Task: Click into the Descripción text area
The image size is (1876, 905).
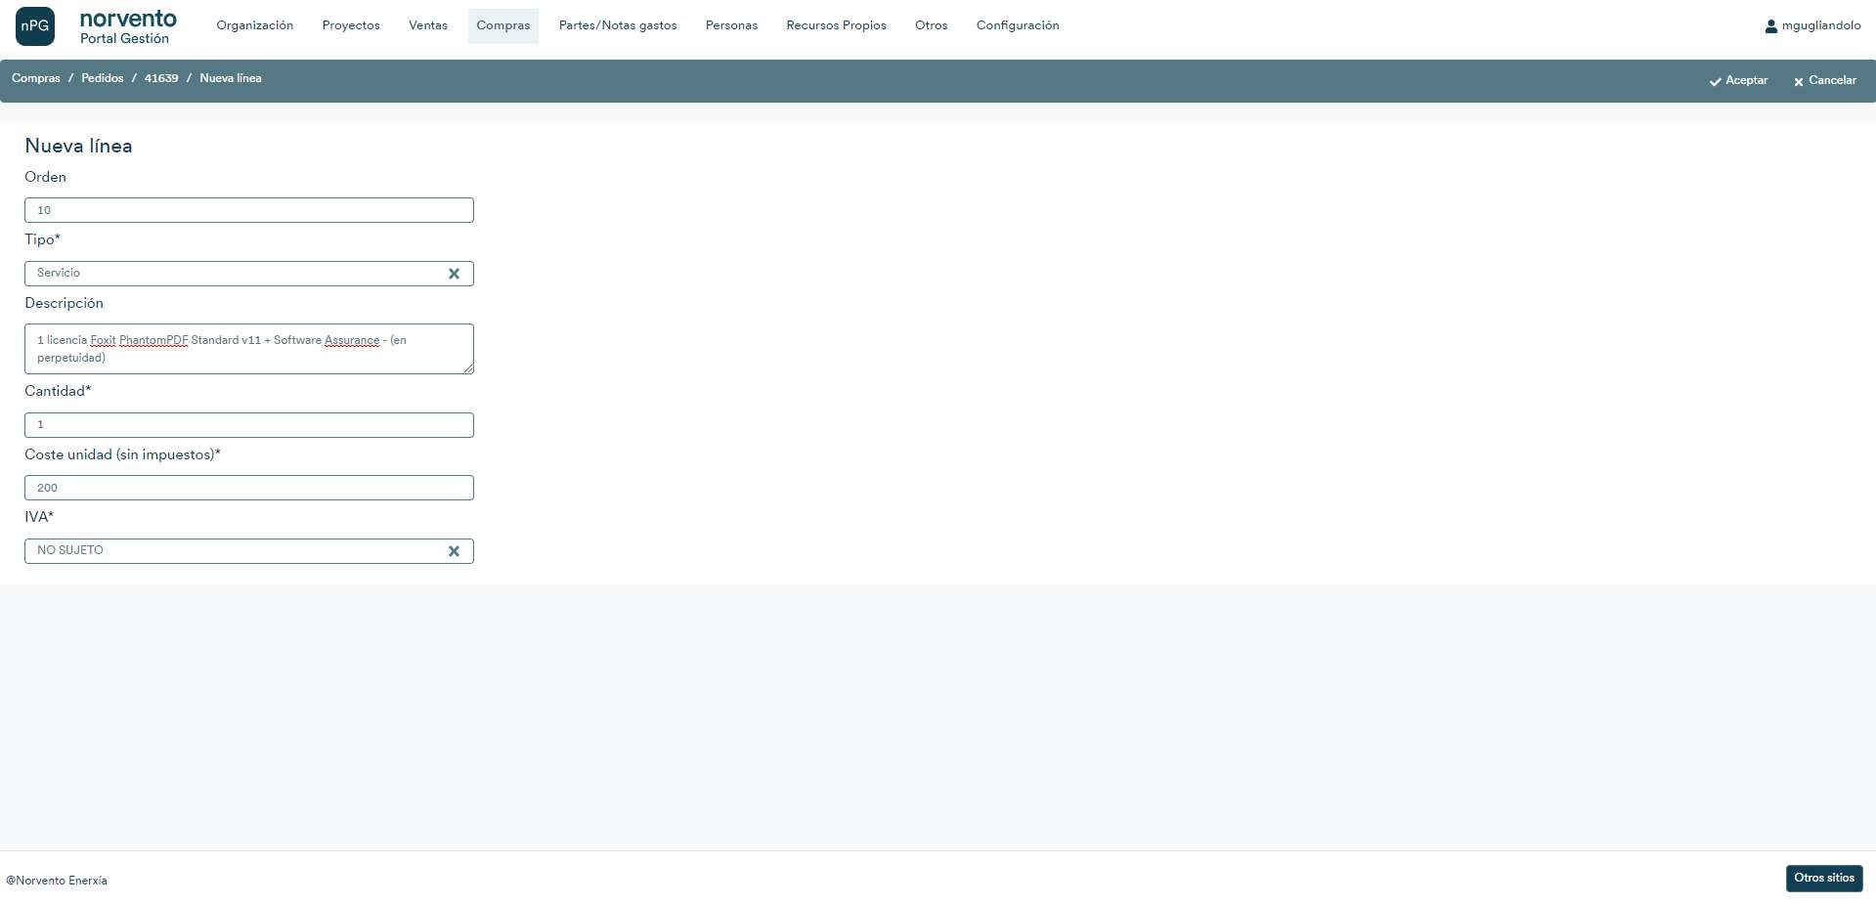Action: 249,349
